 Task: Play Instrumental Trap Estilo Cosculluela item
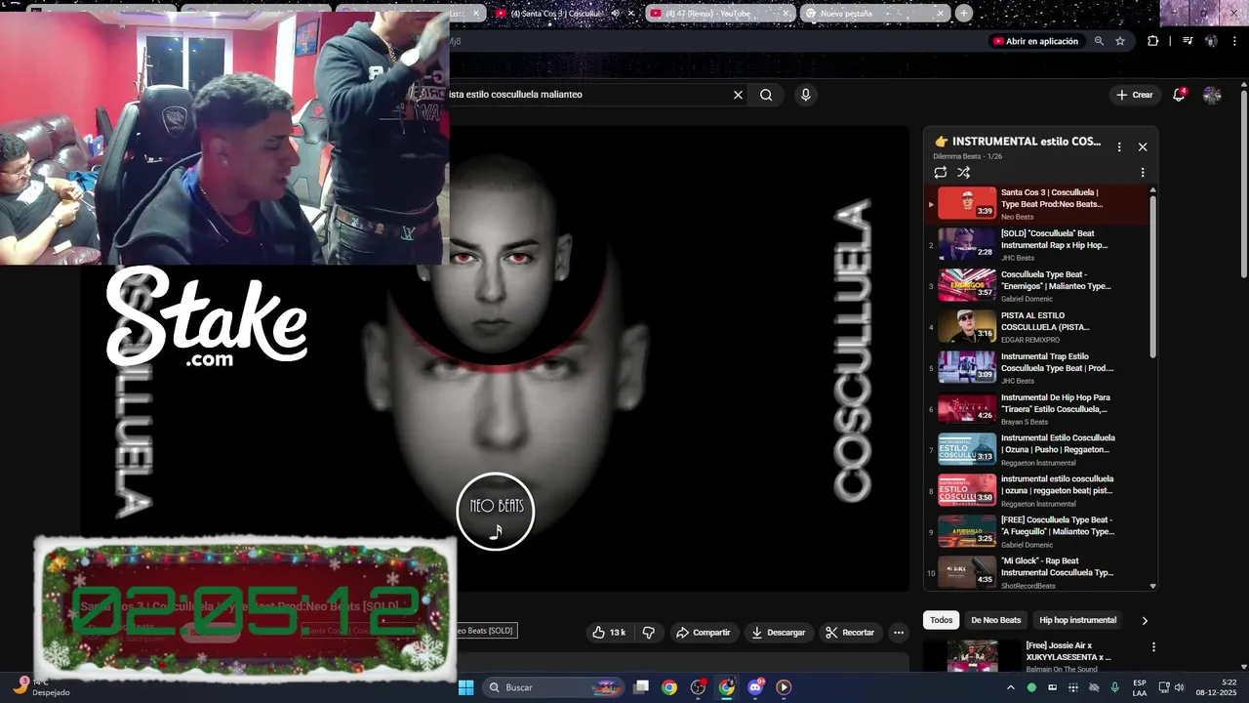point(1038,367)
